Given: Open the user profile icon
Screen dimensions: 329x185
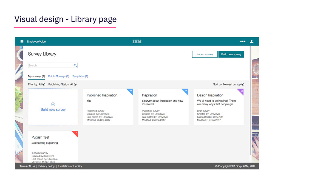Looking at the screenshot, I should click(x=252, y=41).
